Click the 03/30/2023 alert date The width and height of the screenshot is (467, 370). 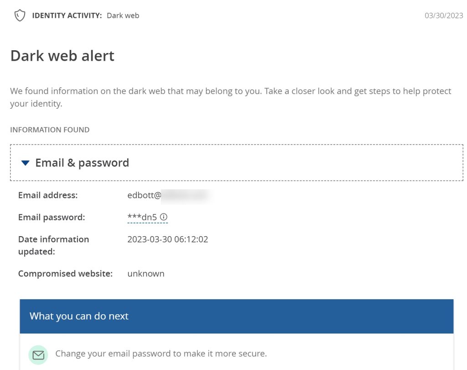444,16
